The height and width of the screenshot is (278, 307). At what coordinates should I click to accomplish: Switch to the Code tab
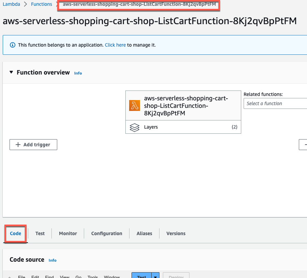click(x=15, y=233)
